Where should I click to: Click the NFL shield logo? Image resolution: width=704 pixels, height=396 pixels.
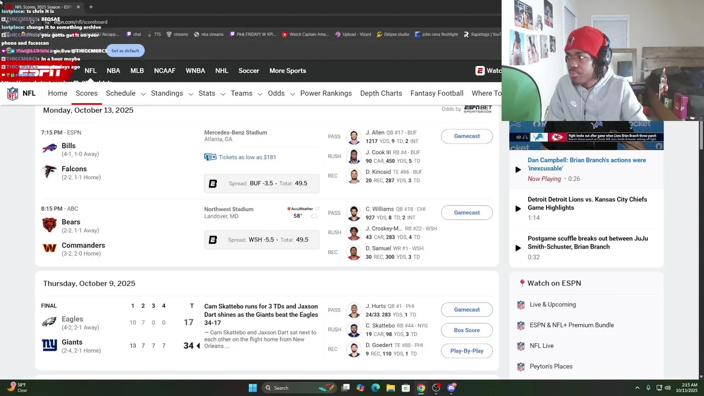[x=12, y=94]
